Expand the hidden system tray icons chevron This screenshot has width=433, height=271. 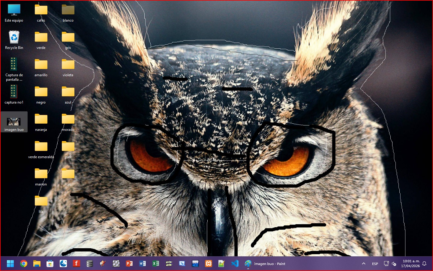coord(364,264)
